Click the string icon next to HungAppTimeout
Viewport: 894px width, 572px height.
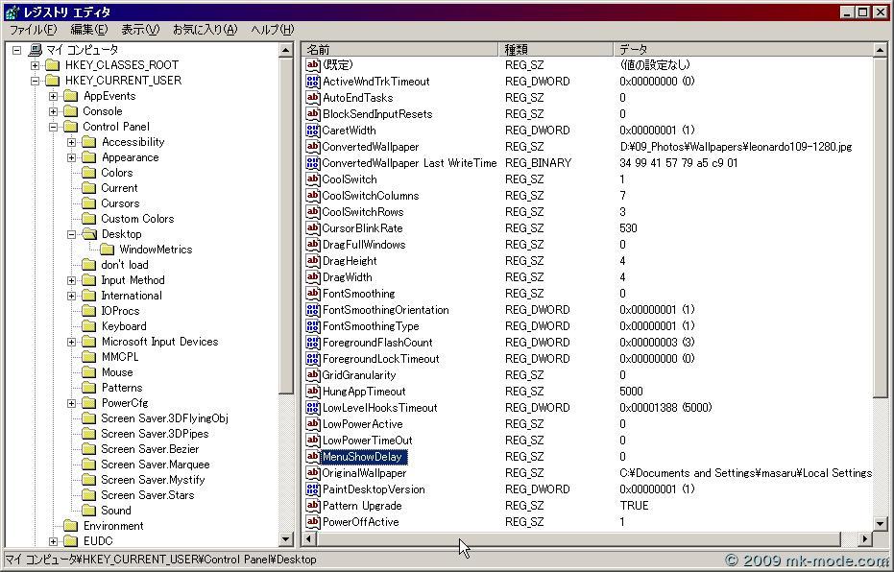pos(312,392)
